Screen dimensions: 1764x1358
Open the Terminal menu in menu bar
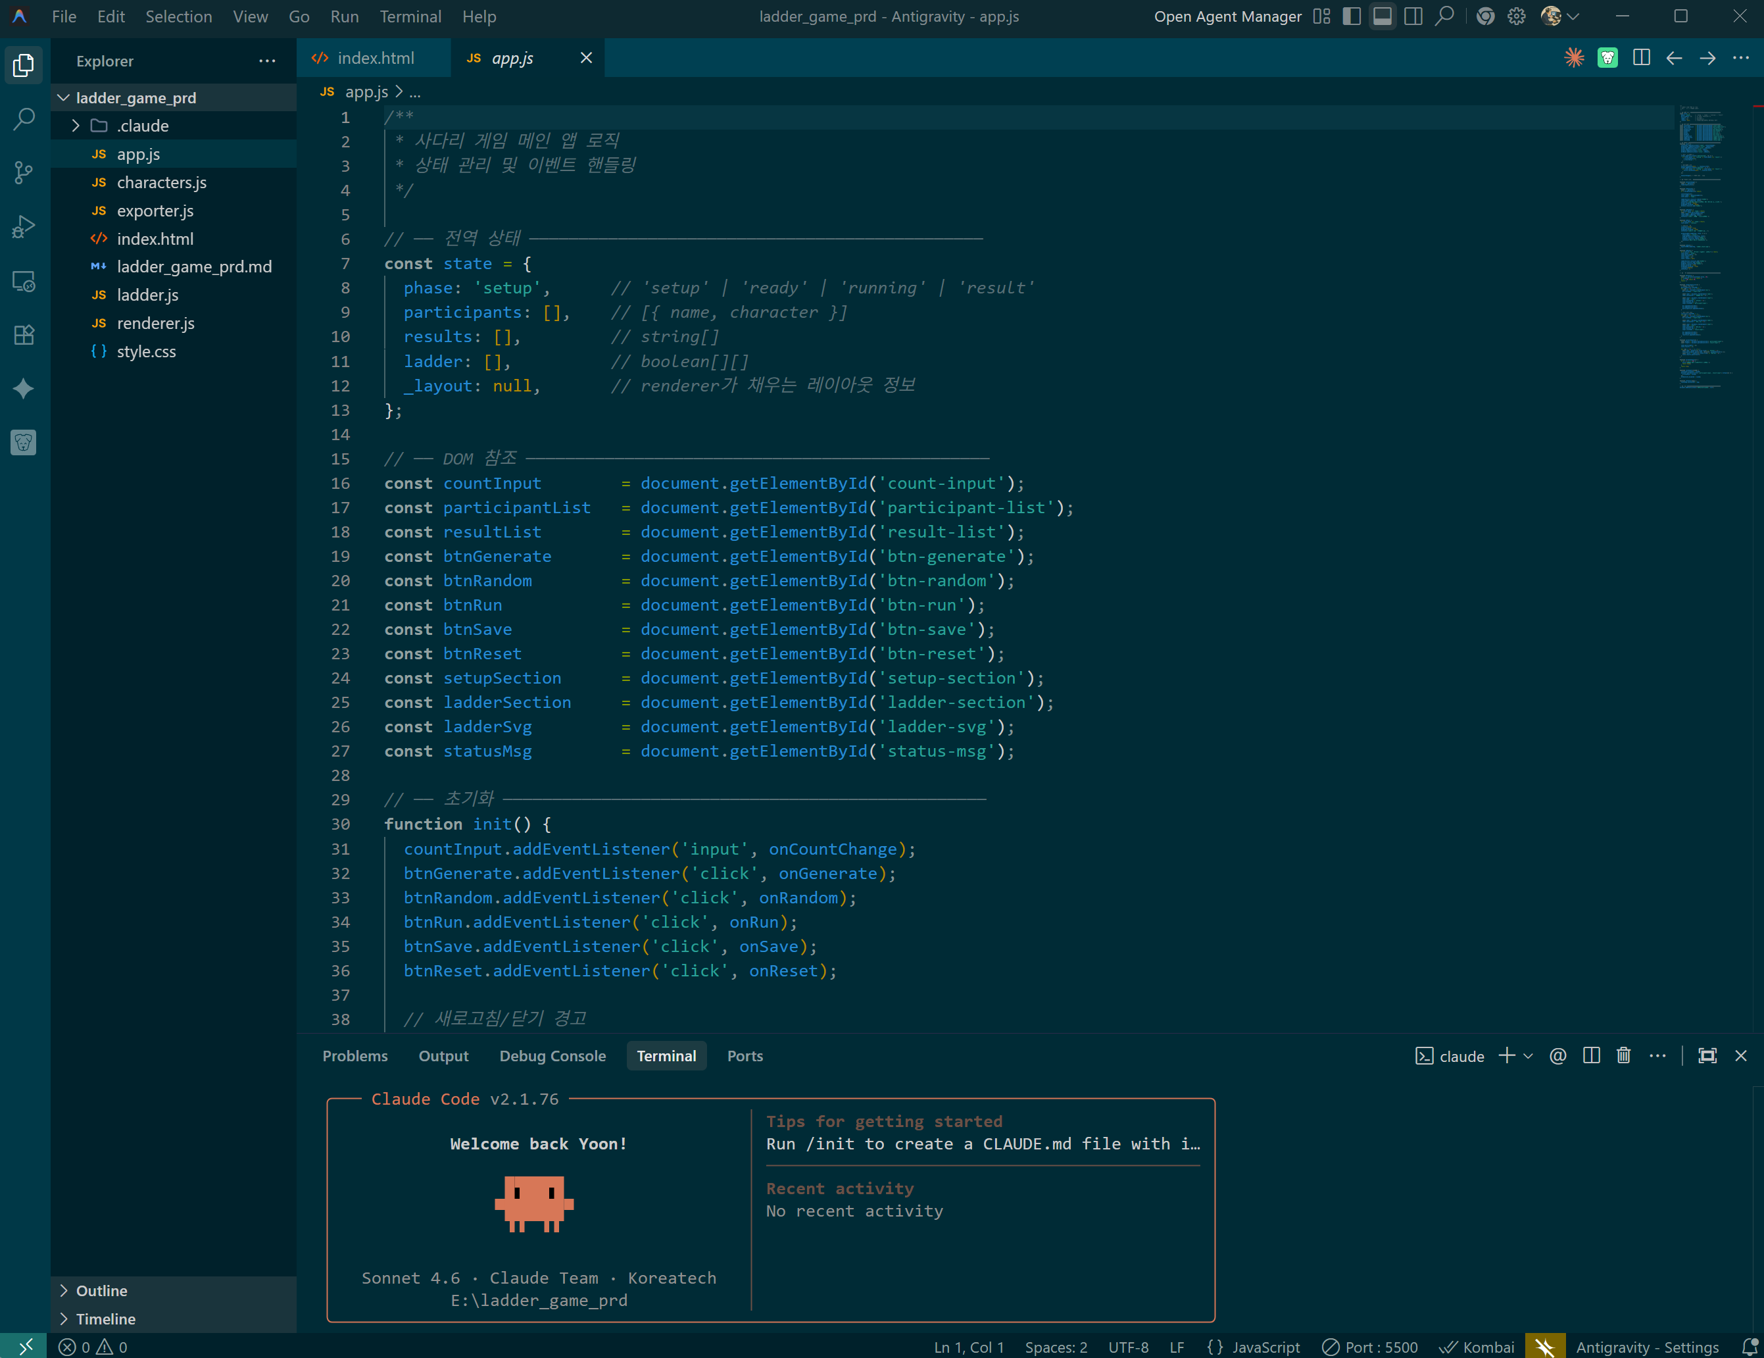[410, 16]
